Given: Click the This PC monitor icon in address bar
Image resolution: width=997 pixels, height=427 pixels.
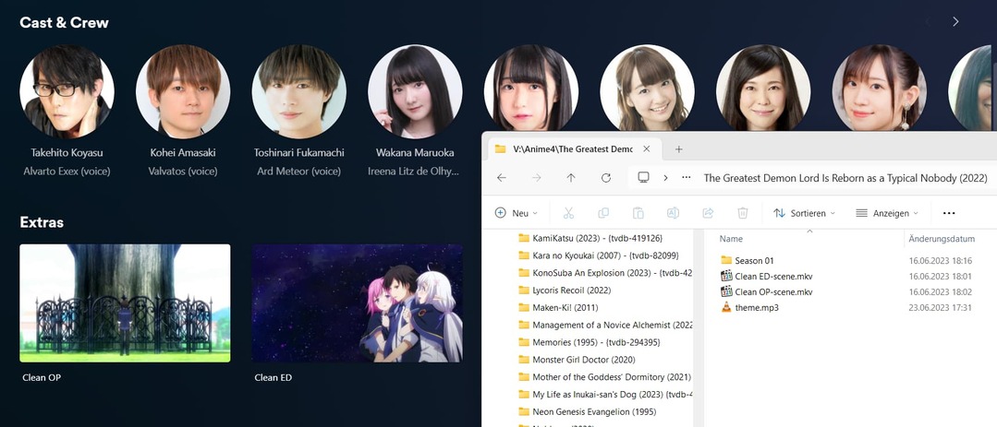Looking at the screenshot, I should 643,178.
